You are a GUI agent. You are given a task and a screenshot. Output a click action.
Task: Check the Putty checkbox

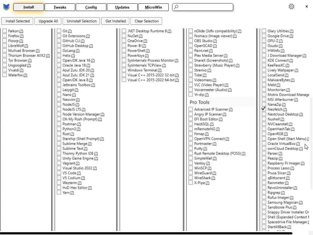[x=191, y=148]
